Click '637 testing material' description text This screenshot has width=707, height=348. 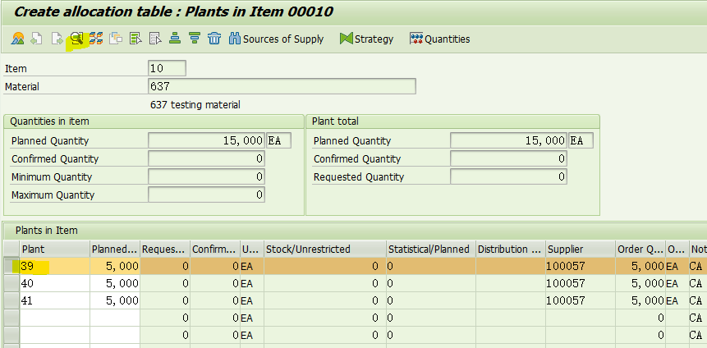coord(195,105)
